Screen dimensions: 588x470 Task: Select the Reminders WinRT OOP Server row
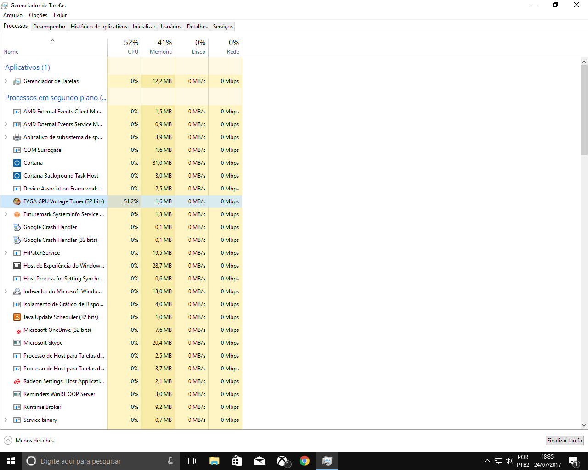[x=121, y=394]
